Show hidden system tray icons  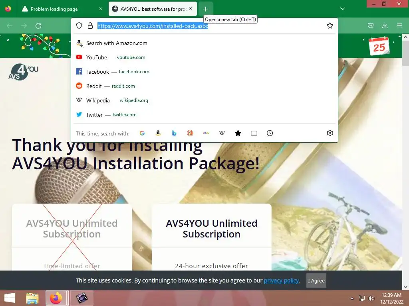click(352, 298)
